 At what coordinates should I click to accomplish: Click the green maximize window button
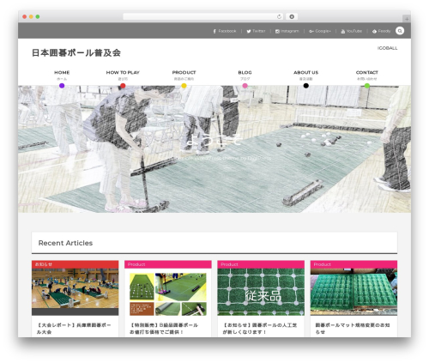[38, 16]
